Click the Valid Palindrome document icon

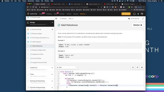pos(59,25)
